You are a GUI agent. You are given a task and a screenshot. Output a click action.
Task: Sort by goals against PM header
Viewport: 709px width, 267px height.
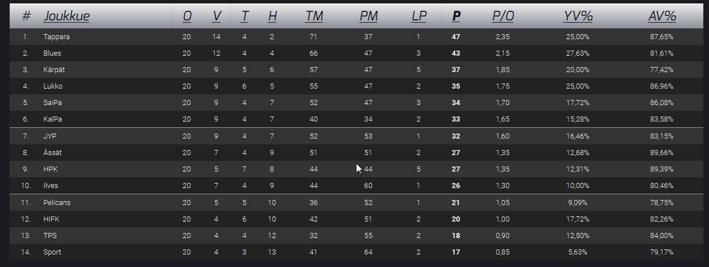coord(368,16)
